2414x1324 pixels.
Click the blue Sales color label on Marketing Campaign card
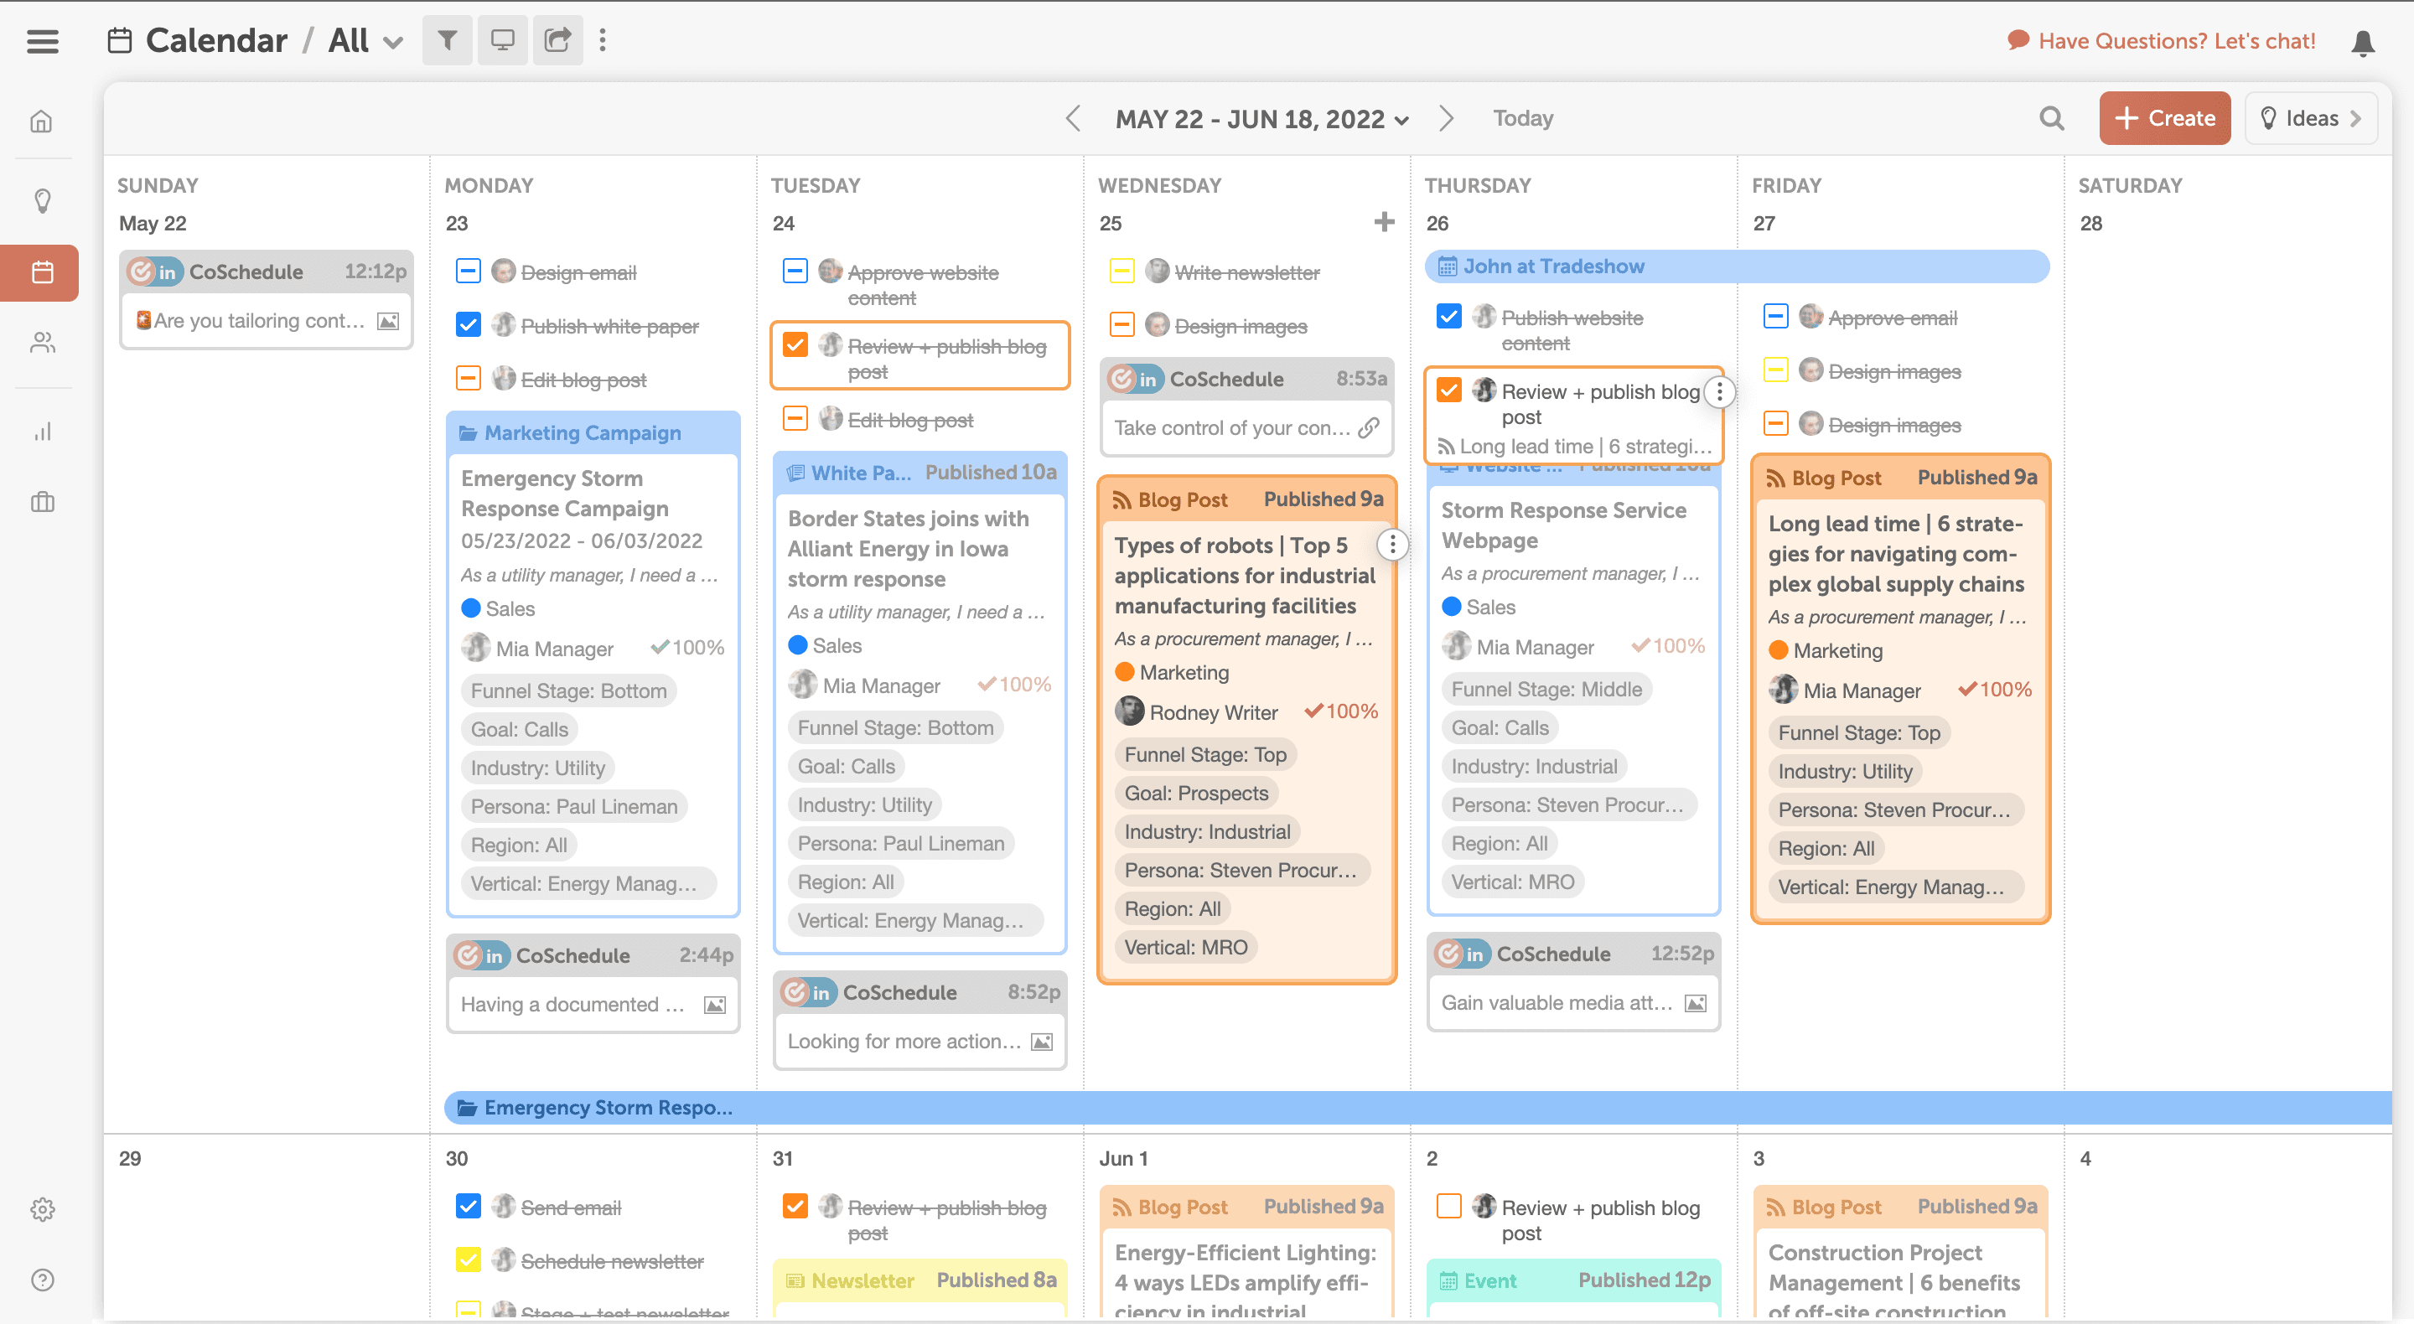tap(471, 608)
